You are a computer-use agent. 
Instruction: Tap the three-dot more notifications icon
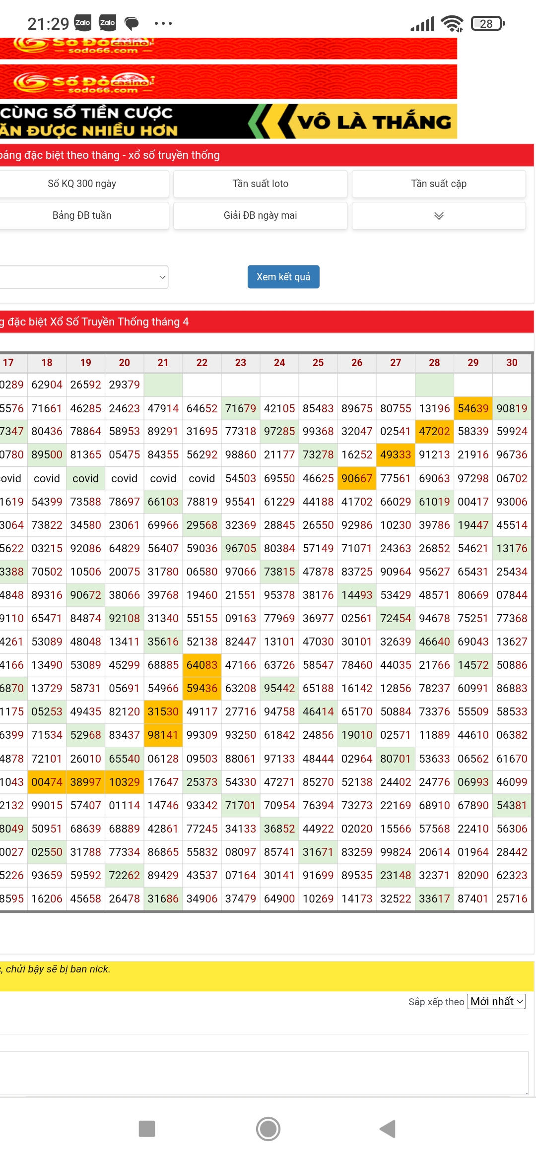(x=163, y=23)
